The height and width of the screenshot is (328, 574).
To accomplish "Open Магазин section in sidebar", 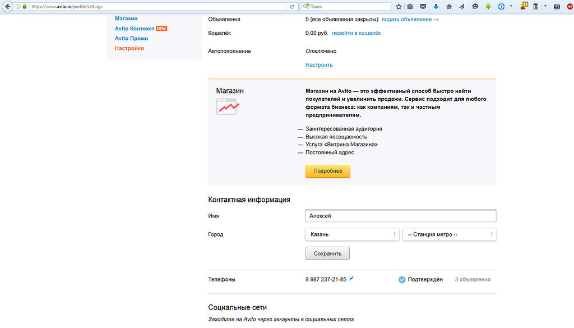I will (126, 19).
